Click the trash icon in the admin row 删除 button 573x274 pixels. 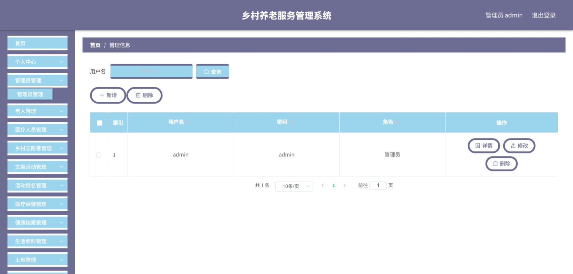tap(495, 164)
